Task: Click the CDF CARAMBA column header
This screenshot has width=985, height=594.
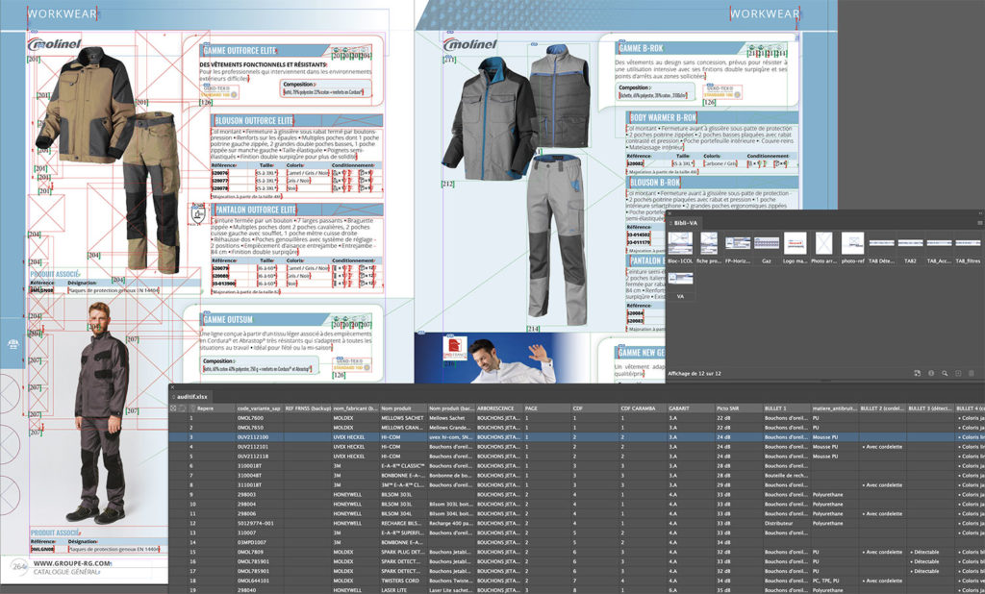Action: point(643,408)
